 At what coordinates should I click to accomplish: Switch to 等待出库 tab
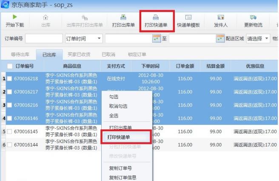coord(20,55)
